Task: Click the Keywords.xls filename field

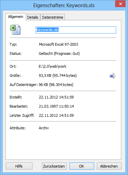Action: pos(76,30)
